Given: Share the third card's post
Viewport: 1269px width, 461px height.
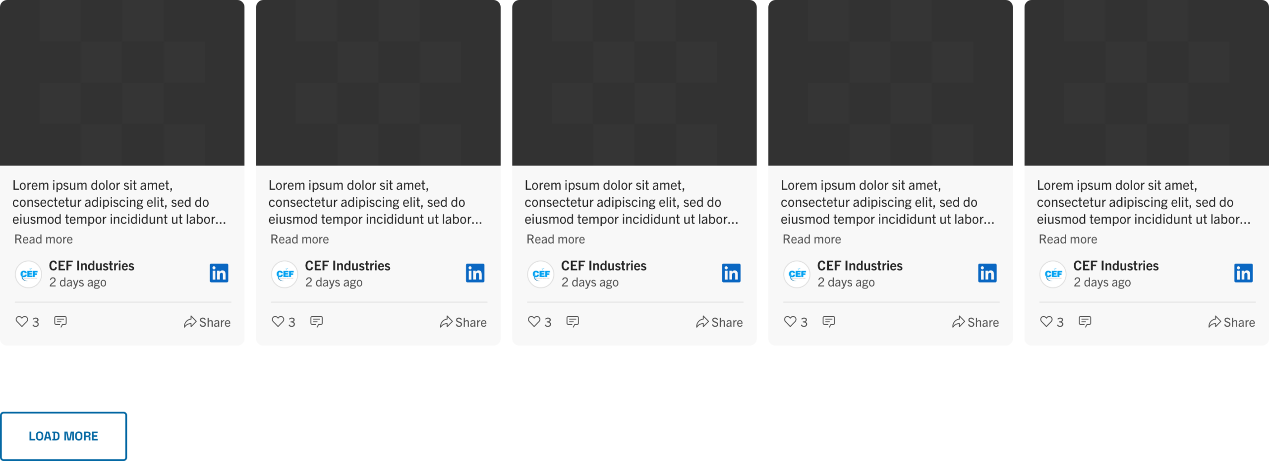Looking at the screenshot, I should tap(719, 322).
